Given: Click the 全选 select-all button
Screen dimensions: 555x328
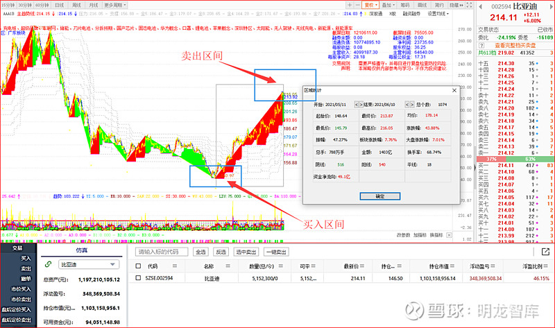Looking at the screenshot, I should (200, 252).
